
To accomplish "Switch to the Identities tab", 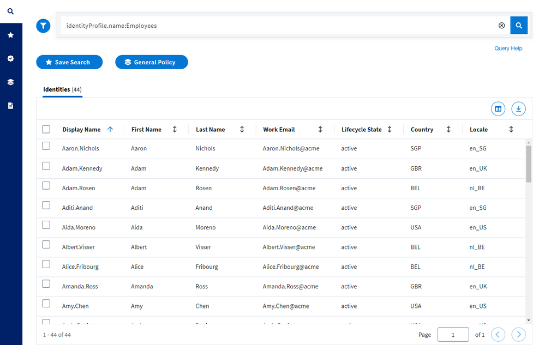I will click(x=62, y=89).
